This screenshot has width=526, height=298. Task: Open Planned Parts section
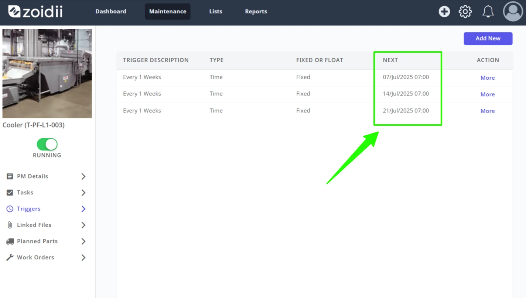[37, 241]
